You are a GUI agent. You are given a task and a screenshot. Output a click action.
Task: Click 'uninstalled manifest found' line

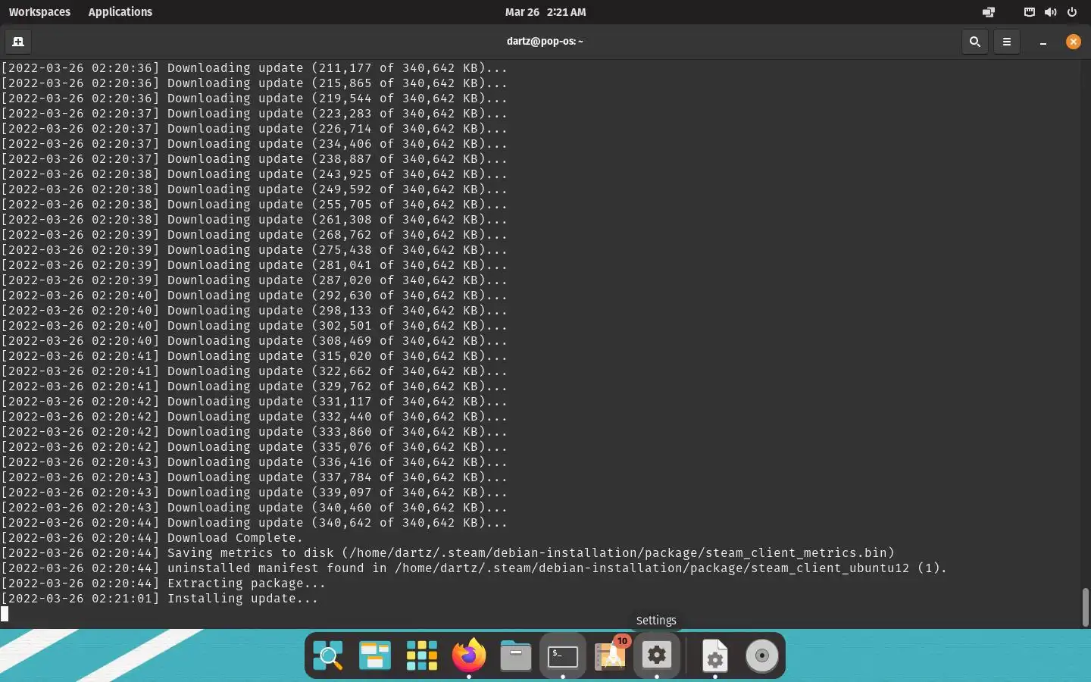pos(474,568)
